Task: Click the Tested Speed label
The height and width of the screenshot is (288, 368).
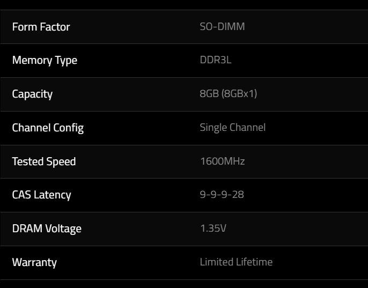Action: coord(44,162)
